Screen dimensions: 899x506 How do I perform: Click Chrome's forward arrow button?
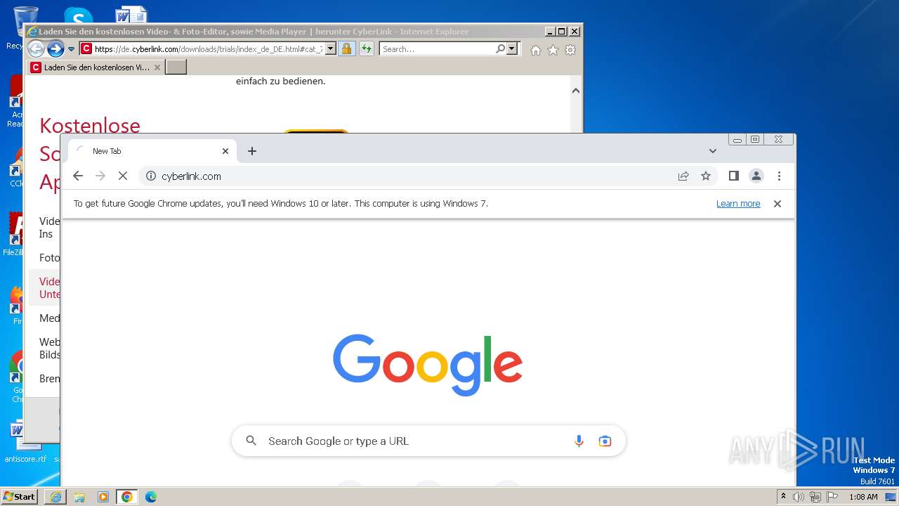[100, 176]
